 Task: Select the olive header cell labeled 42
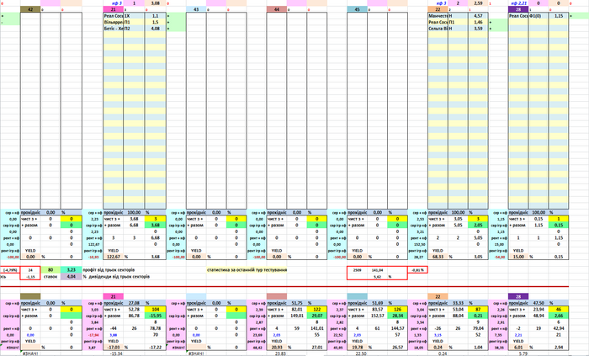tap(30, 9)
